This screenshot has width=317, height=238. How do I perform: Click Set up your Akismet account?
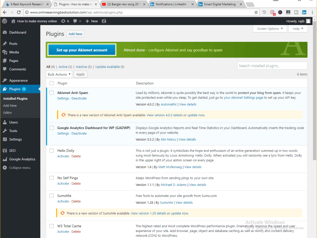(x=82, y=50)
